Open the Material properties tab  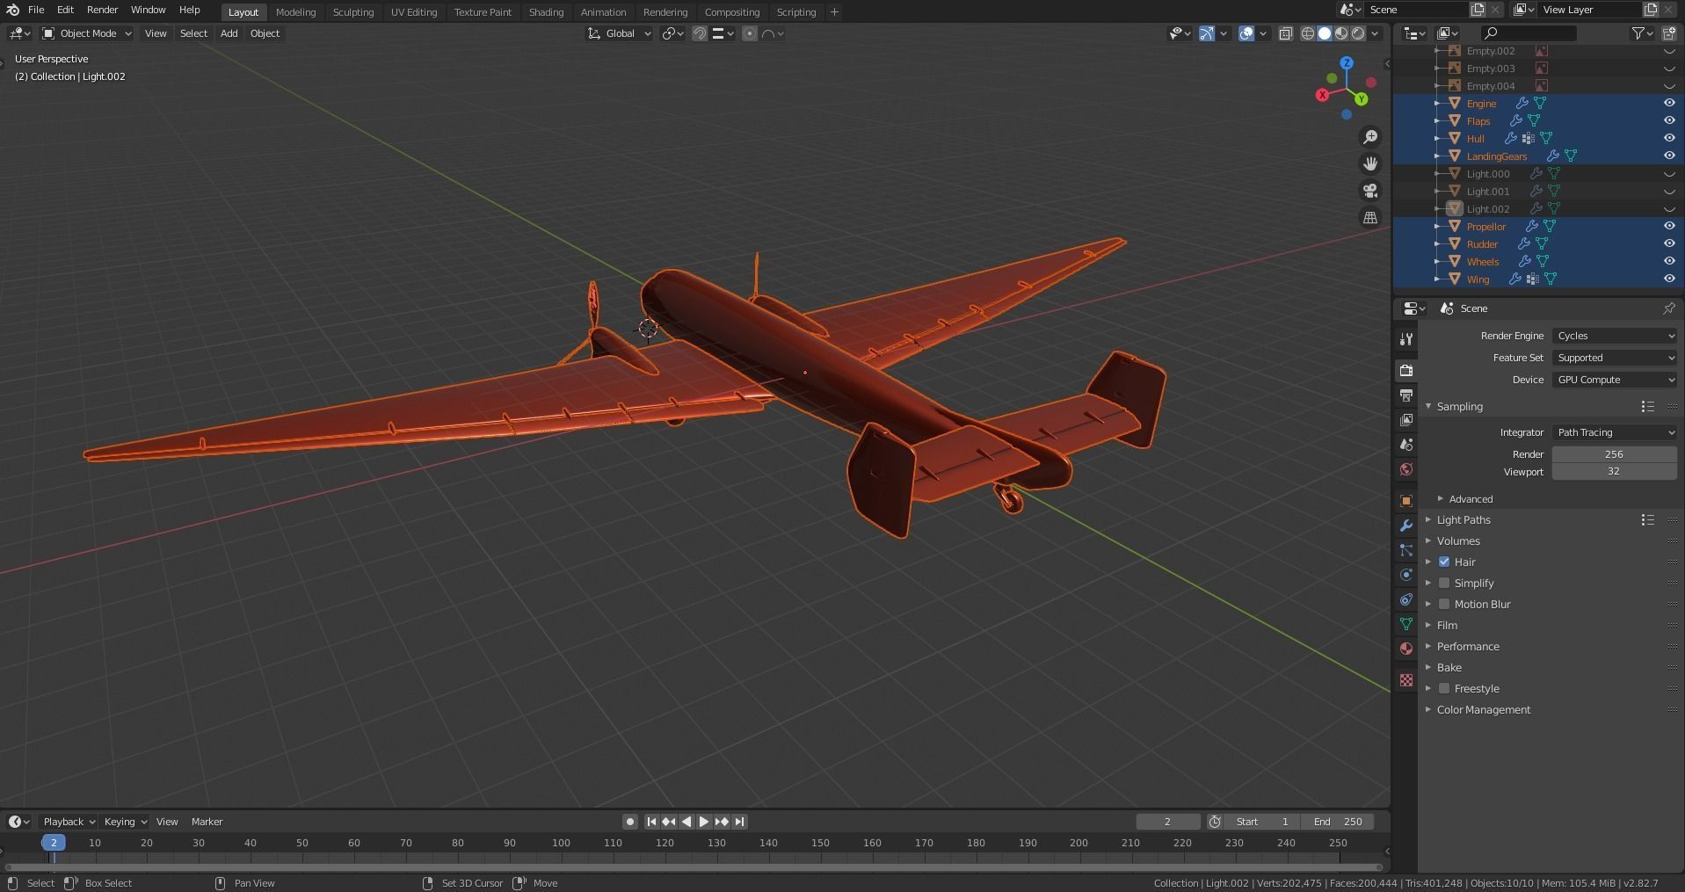pos(1406,649)
